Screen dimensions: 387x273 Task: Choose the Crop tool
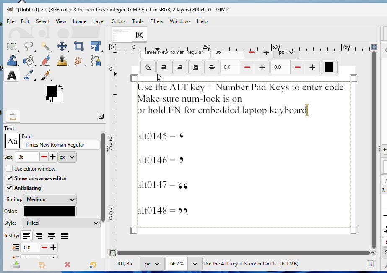(x=79, y=46)
